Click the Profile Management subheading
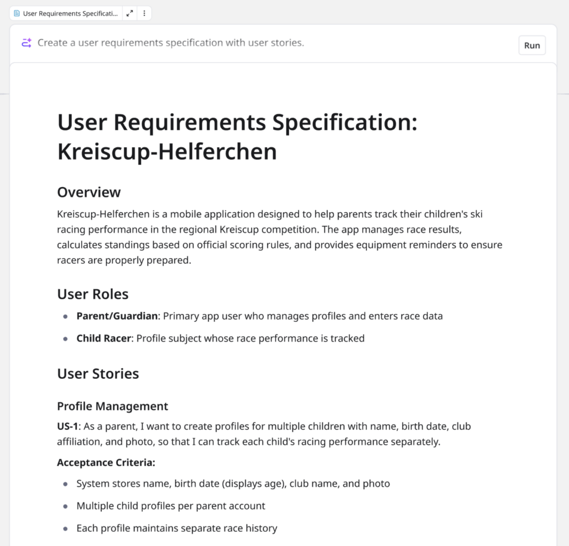Screen dimensions: 569x546 pyautogui.click(x=112, y=406)
